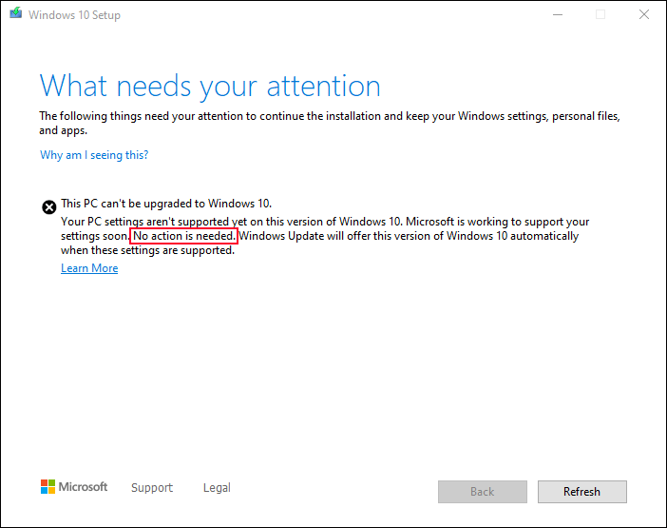Click 'Your PC settings aren't supported yet' line
The width and height of the screenshot is (667, 528).
pyautogui.click(x=325, y=222)
